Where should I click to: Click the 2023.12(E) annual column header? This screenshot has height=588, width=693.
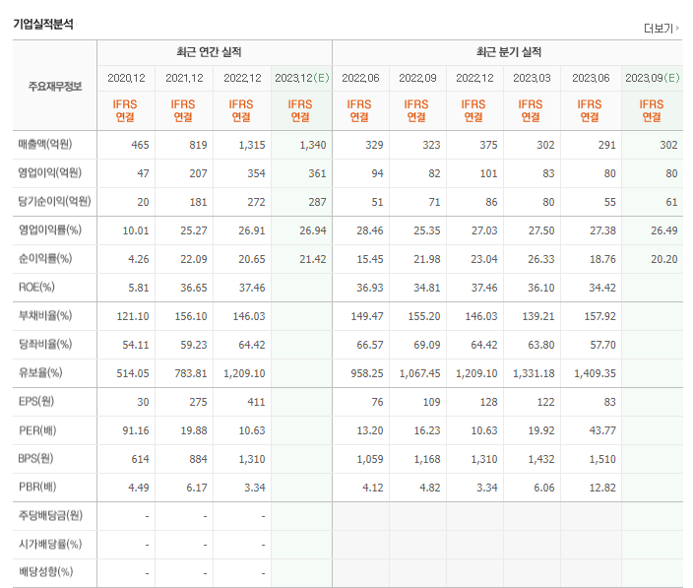[x=302, y=78]
